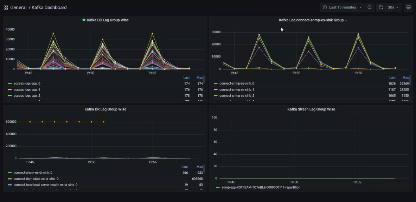Viewport: 416px width, 202px height.
Task: Click Last value 19 for connect-heartbeat-server-health-es-dr-sink_0
Action: pos(186,185)
